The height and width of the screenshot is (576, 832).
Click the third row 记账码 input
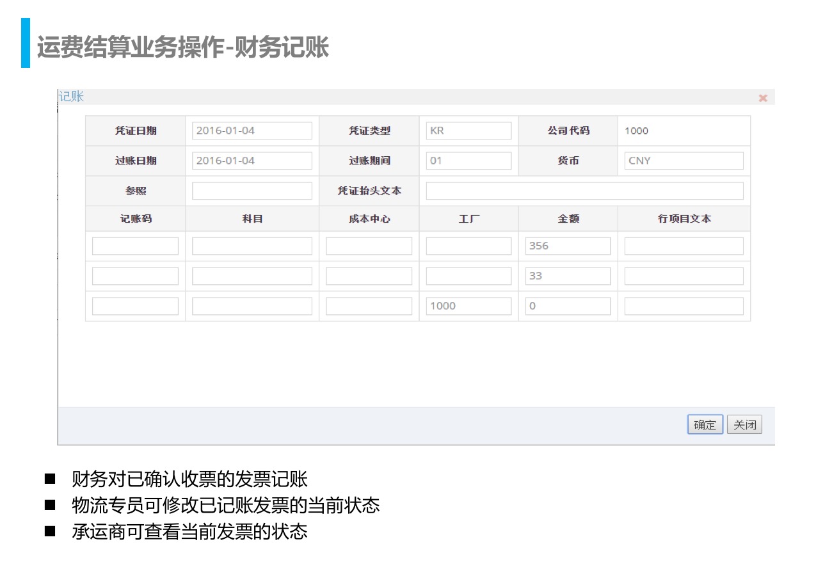click(135, 306)
